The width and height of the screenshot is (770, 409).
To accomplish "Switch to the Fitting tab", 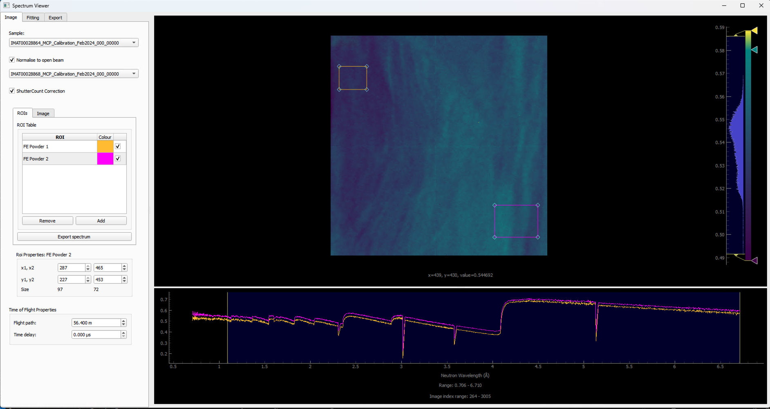I will pyautogui.click(x=33, y=18).
